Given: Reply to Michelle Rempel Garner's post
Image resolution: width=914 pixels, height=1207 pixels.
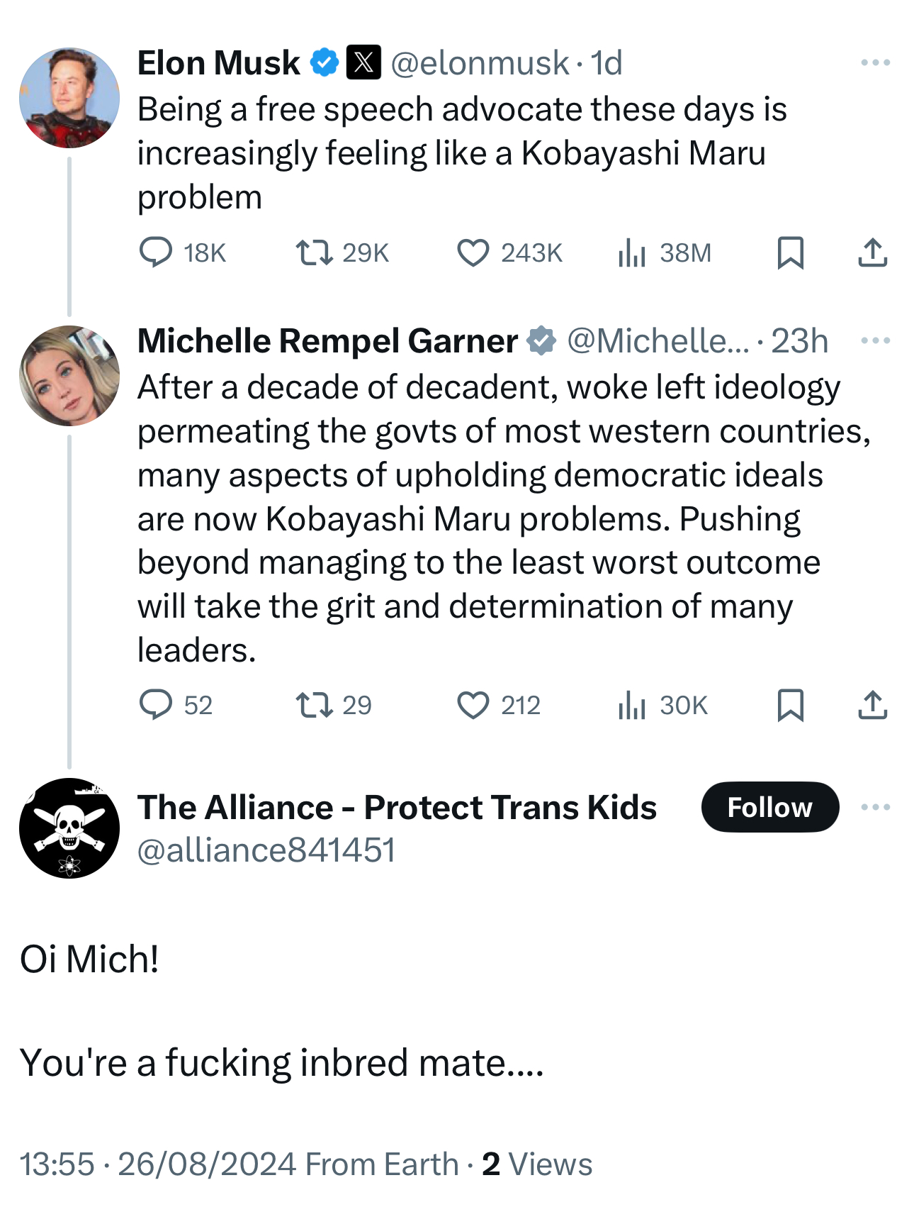Looking at the screenshot, I should [x=156, y=705].
